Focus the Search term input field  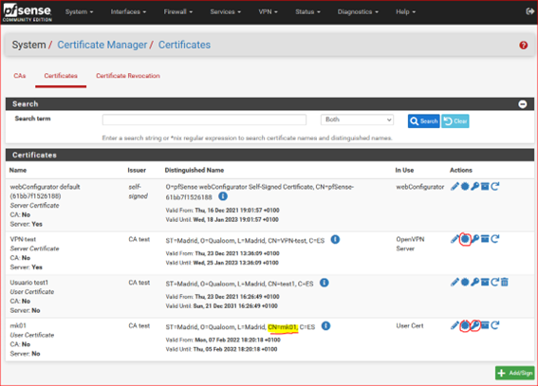204,119
